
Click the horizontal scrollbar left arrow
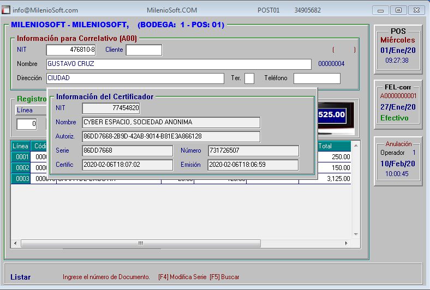tap(15, 243)
